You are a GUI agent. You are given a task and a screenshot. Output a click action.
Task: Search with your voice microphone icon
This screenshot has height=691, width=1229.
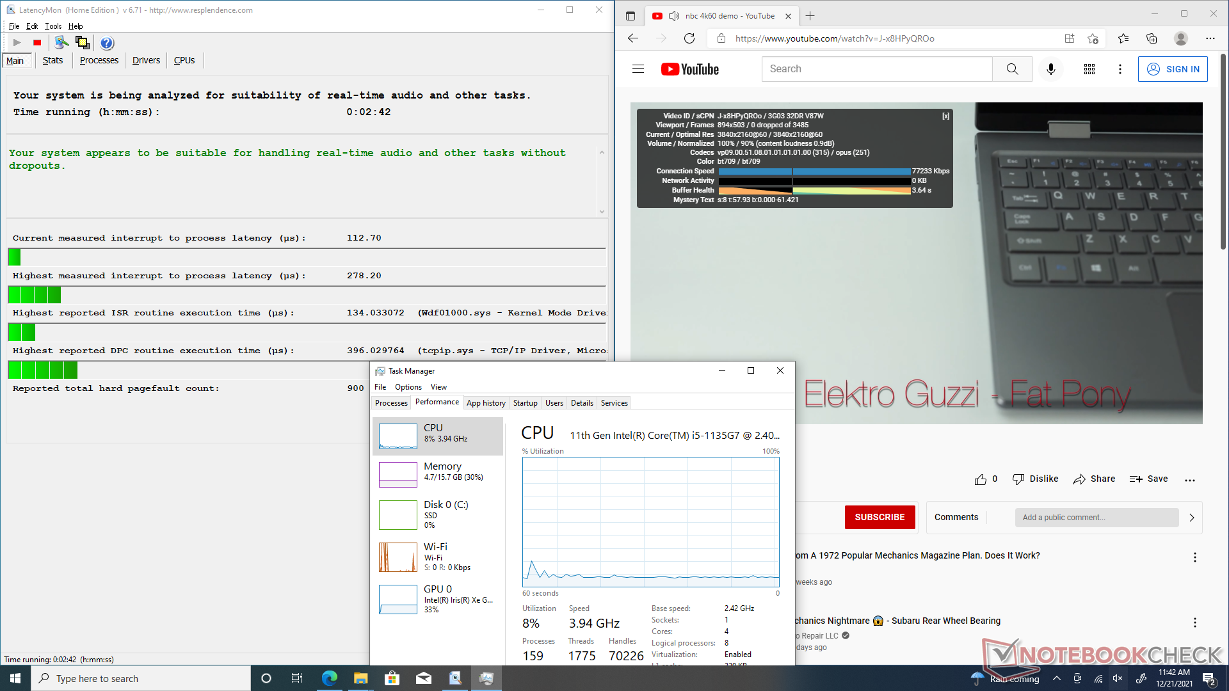1050,69
